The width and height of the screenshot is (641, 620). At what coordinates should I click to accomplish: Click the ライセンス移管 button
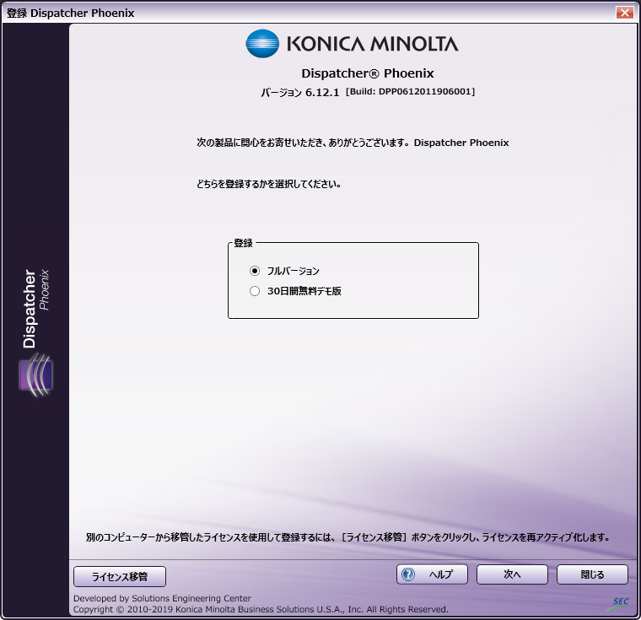point(120,576)
